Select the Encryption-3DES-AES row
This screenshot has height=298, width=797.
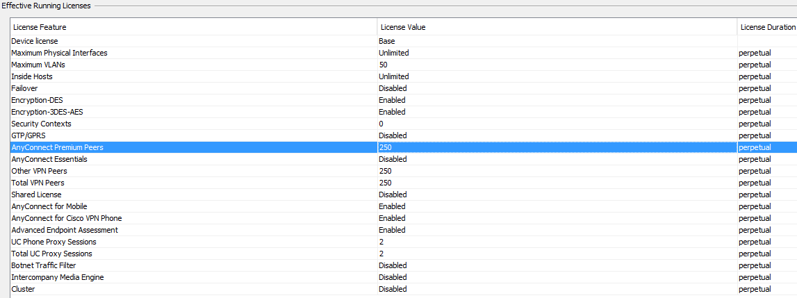(x=404, y=112)
